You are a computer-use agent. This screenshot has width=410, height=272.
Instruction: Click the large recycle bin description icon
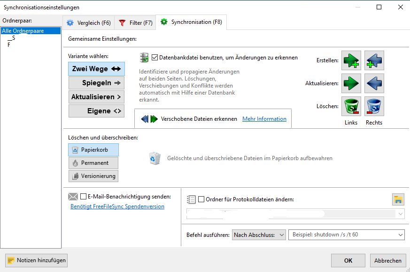pos(155,158)
